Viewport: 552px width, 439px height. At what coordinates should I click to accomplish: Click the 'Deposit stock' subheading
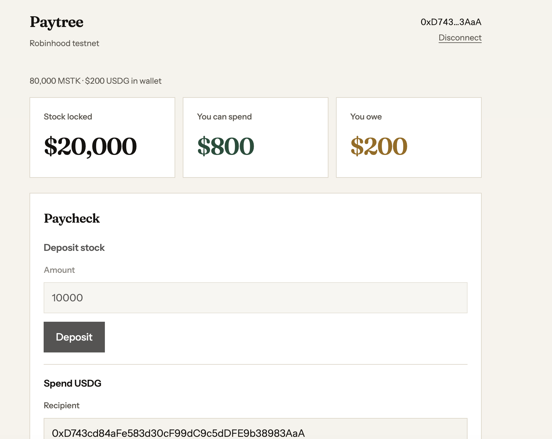point(74,248)
